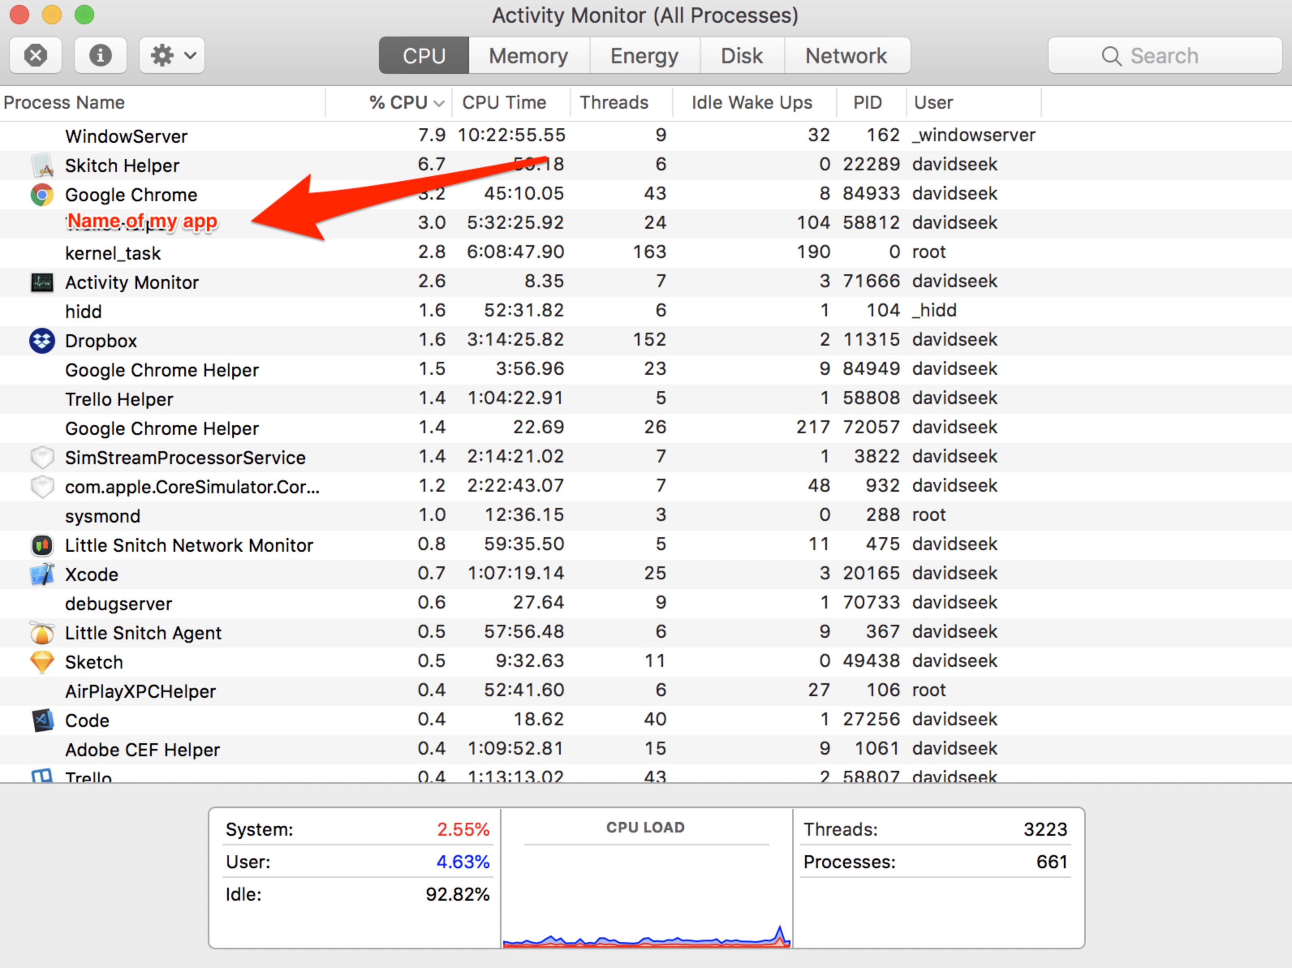Viewport: 1292px width, 968px height.
Task: Select the WindowServer process row
Action: (646, 136)
